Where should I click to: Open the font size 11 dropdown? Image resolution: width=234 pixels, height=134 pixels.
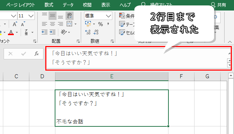(x=31, y=16)
